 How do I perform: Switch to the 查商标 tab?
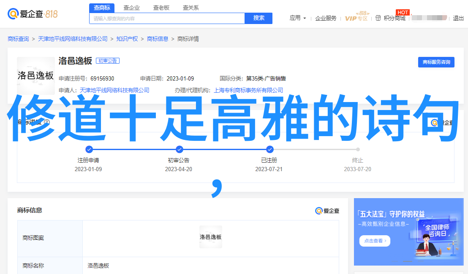pyautogui.click(x=102, y=8)
